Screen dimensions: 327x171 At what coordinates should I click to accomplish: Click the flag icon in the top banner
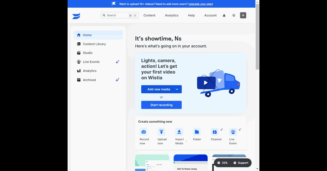click(114, 4)
